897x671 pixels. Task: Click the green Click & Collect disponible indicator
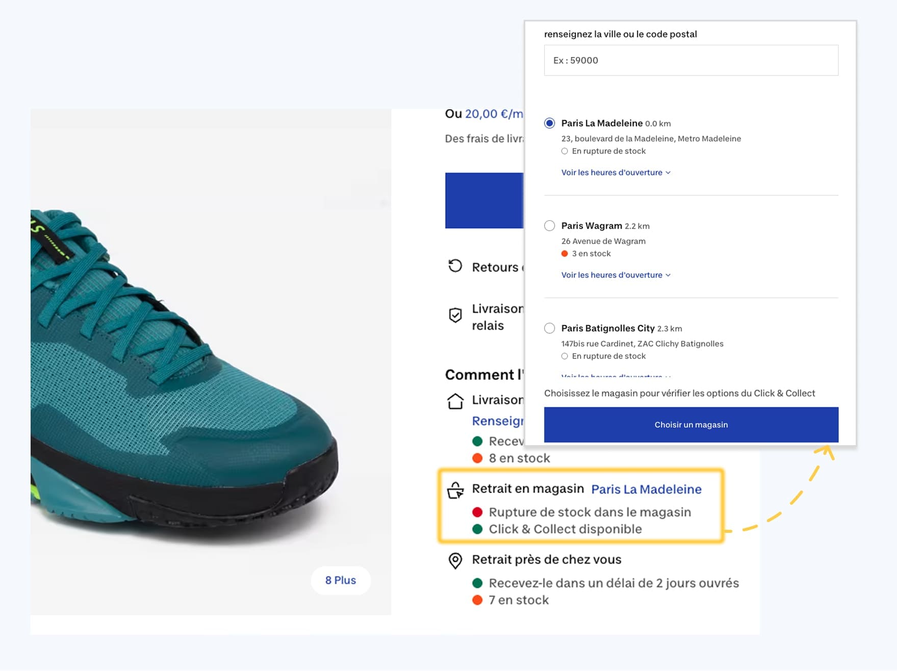(x=478, y=529)
